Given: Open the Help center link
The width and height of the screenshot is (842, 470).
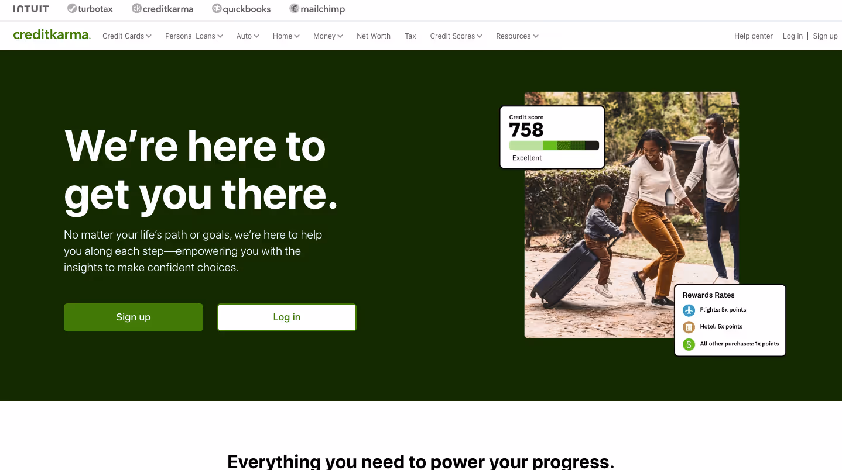Looking at the screenshot, I should click(754, 36).
